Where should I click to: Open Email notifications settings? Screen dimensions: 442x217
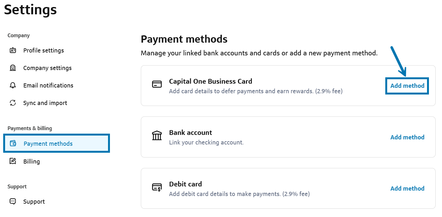(48, 86)
